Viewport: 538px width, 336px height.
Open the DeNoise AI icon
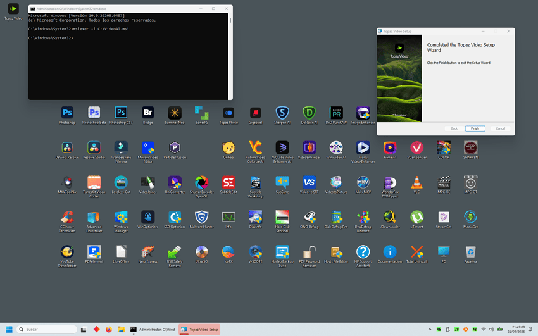click(309, 115)
